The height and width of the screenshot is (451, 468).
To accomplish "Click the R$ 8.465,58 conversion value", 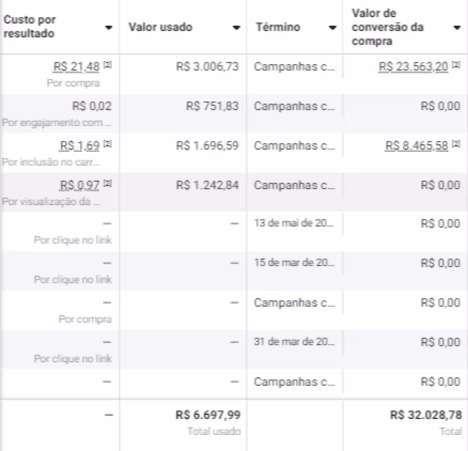I will tap(417, 146).
